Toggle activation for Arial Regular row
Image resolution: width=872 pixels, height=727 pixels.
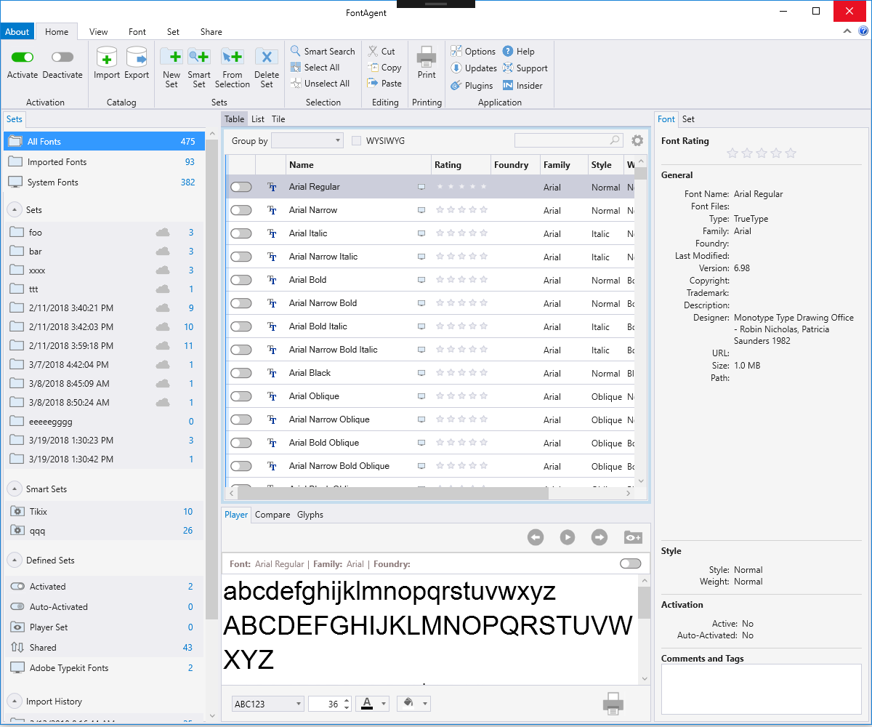241,187
